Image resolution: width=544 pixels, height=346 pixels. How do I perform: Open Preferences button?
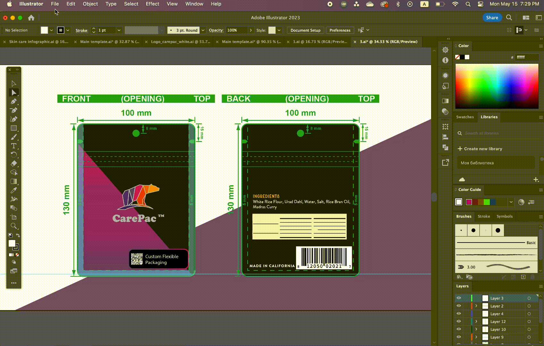(340, 30)
